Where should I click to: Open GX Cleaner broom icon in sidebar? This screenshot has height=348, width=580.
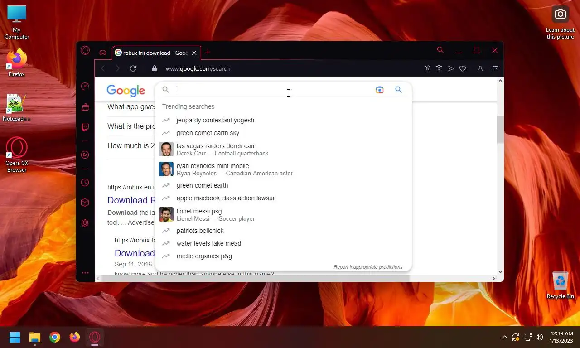tap(85, 107)
